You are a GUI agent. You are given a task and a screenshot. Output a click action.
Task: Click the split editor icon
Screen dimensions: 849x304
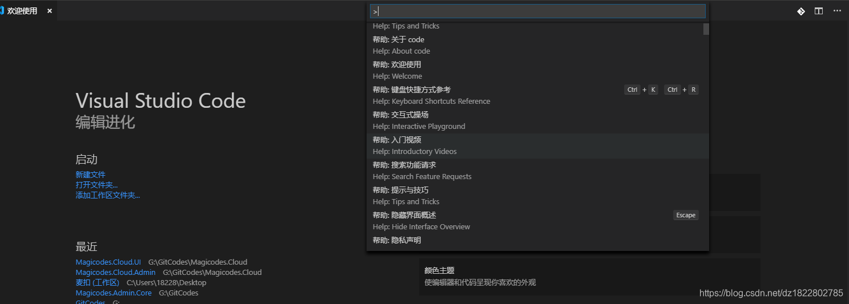tap(819, 11)
